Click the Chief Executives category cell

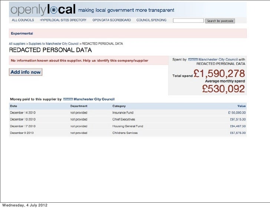(x=124, y=119)
